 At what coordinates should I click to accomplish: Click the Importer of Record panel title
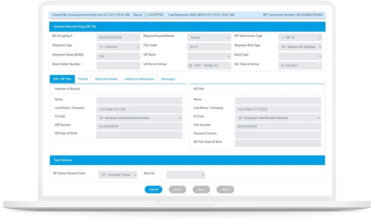[67, 89]
